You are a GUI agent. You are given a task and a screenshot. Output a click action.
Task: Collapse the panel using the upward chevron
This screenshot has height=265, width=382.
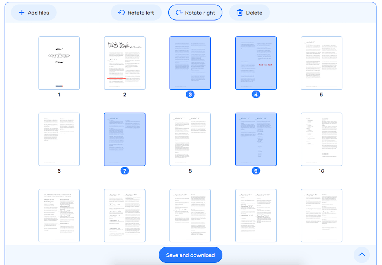pyautogui.click(x=362, y=255)
